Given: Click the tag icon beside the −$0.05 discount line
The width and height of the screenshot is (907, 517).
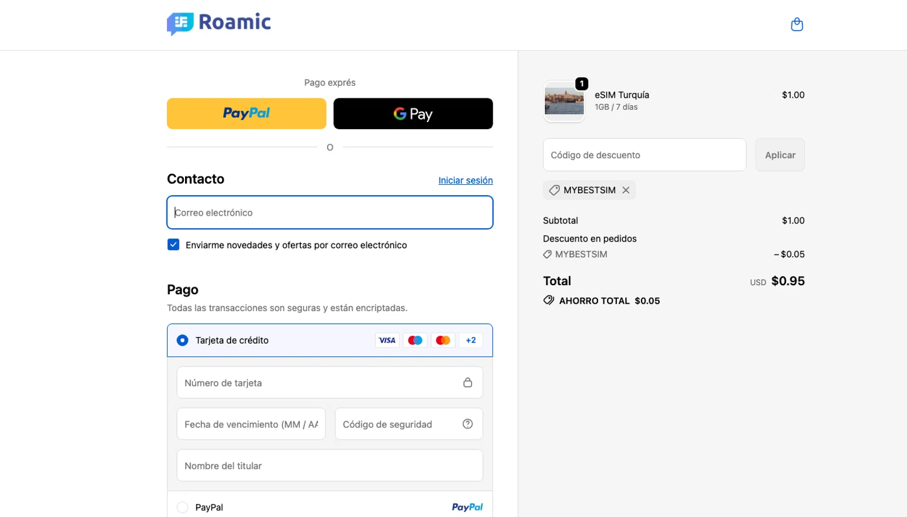Looking at the screenshot, I should click(x=547, y=254).
